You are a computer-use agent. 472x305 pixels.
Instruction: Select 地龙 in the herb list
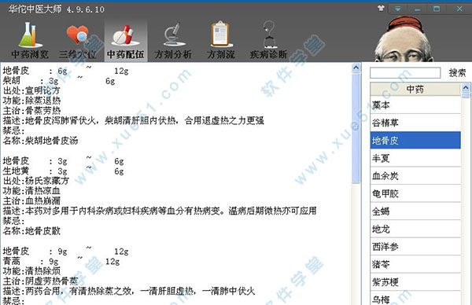click(415, 229)
